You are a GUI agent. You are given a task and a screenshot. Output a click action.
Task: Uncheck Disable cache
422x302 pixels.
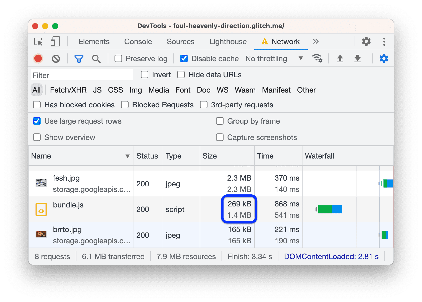[184, 59]
